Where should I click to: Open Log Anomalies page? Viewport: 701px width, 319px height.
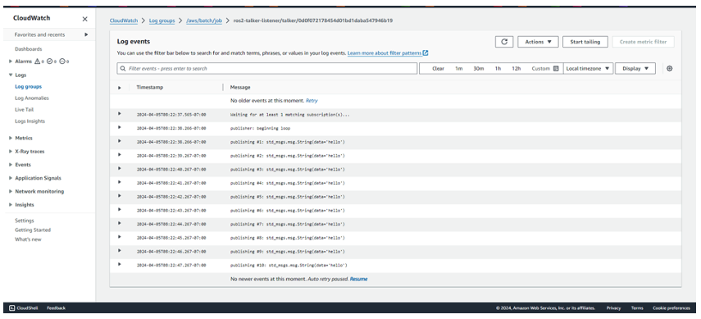point(32,98)
